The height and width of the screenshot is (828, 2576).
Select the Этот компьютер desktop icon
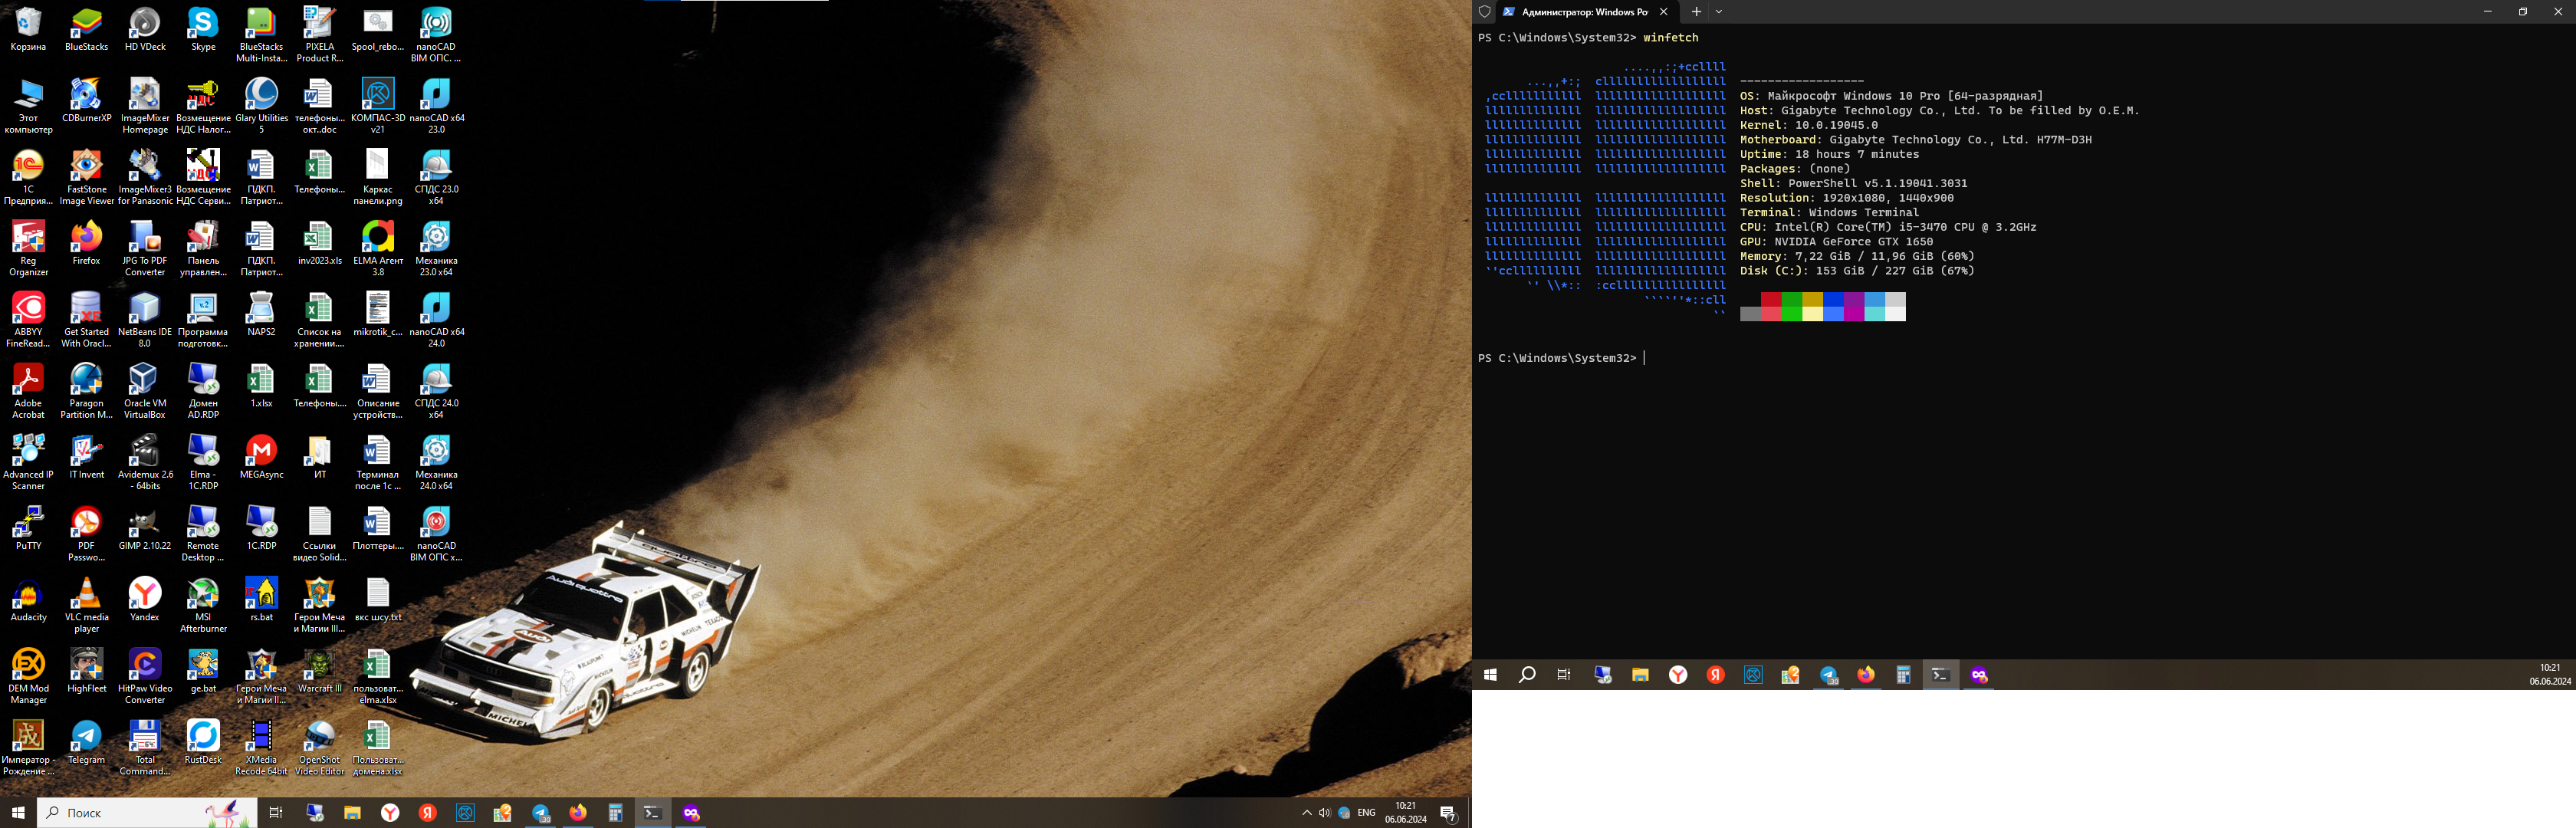[x=28, y=106]
